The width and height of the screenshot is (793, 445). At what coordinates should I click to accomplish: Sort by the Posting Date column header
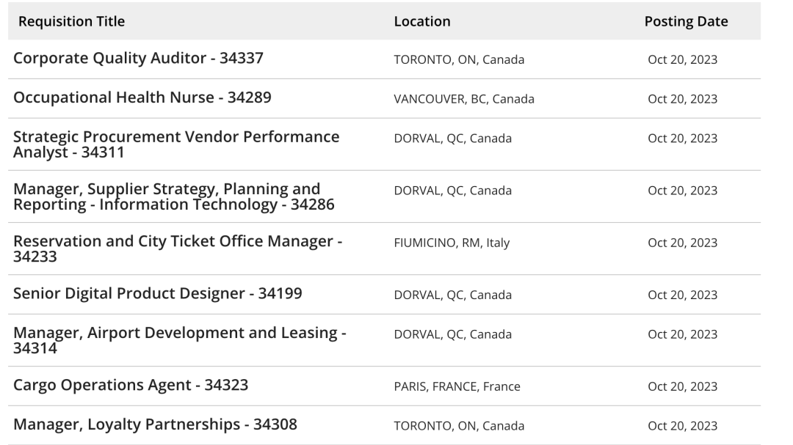[686, 22]
